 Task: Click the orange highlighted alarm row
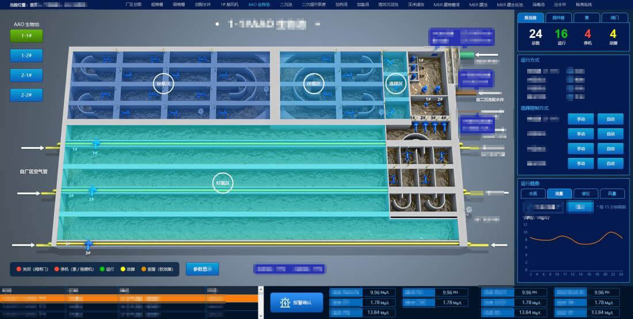(129, 298)
